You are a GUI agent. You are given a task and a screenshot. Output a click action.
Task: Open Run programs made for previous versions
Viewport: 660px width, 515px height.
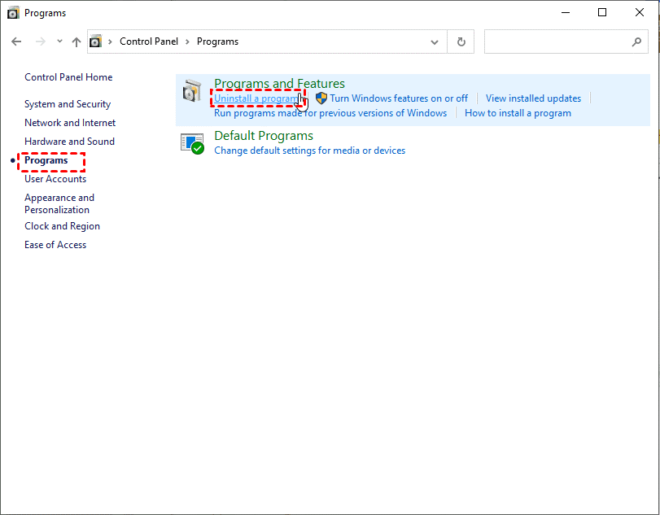pos(330,113)
